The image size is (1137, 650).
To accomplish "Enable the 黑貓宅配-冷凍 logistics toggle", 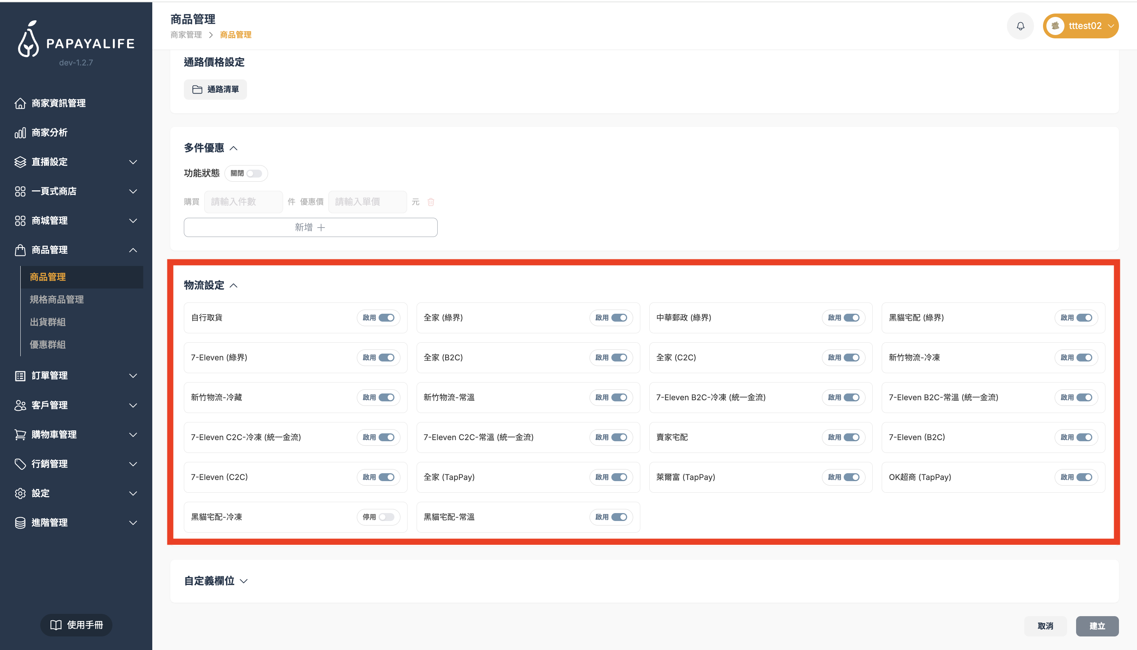I will (x=386, y=517).
